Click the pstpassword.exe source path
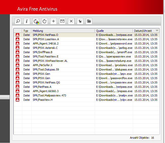Image resolution: width=165 pixels, height=143 pixels. (x=114, y=44)
